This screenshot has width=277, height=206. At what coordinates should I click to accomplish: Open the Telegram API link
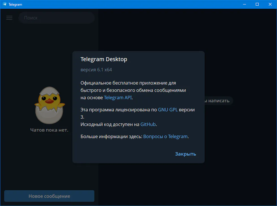(x=118, y=98)
